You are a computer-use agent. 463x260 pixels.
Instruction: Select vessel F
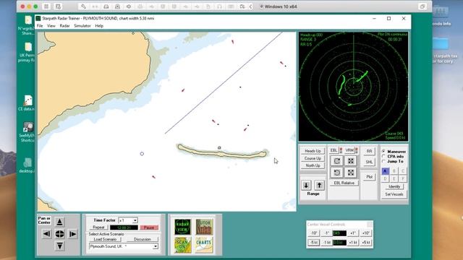[403, 178]
